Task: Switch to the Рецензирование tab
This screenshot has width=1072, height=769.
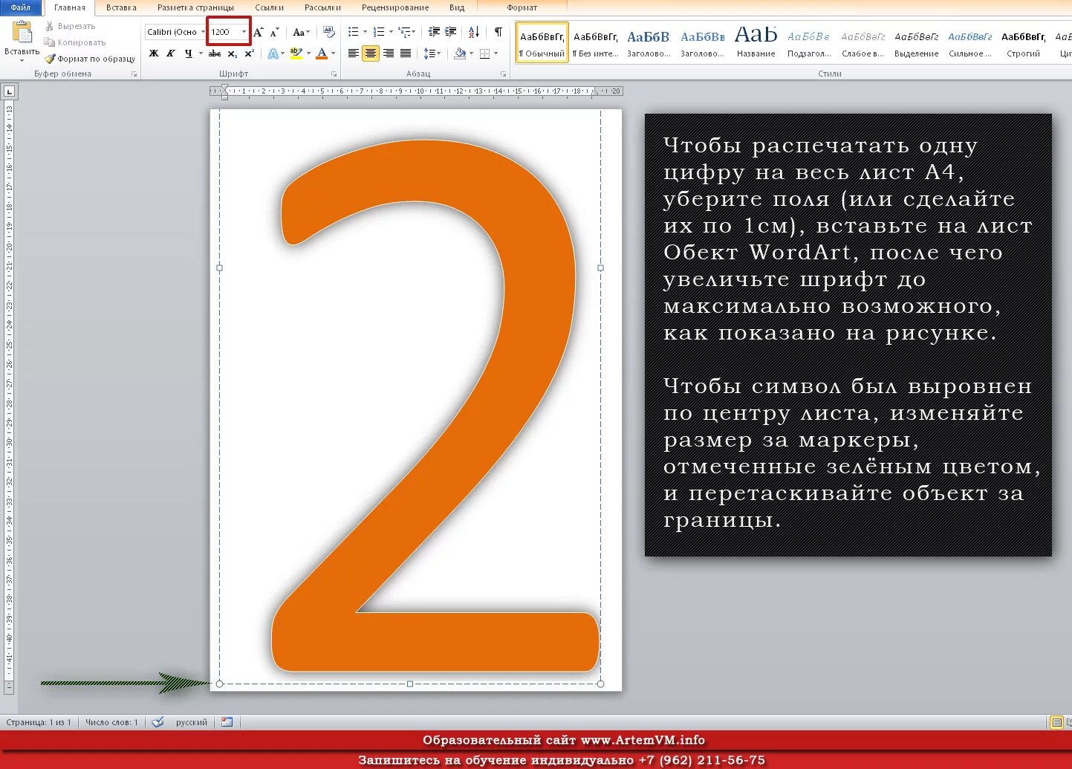Action: pyautogui.click(x=395, y=7)
